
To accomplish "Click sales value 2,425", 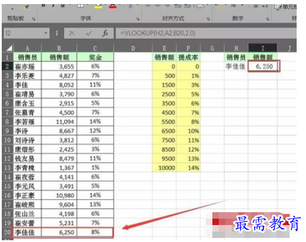I will (x=59, y=150).
